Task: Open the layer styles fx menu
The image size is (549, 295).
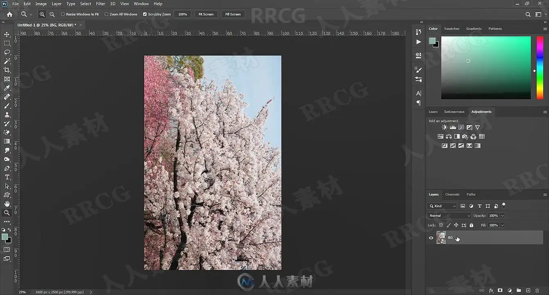Action: pyautogui.click(x=491, y=290)
